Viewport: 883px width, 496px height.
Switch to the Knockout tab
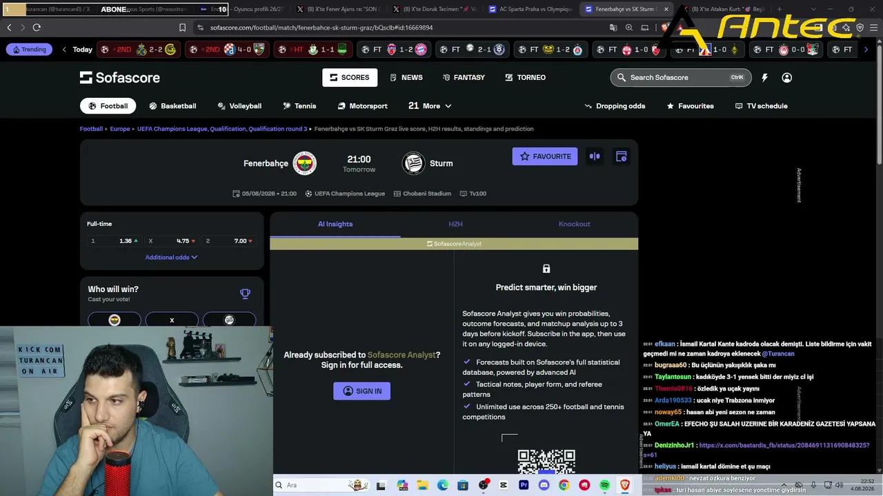575,224
